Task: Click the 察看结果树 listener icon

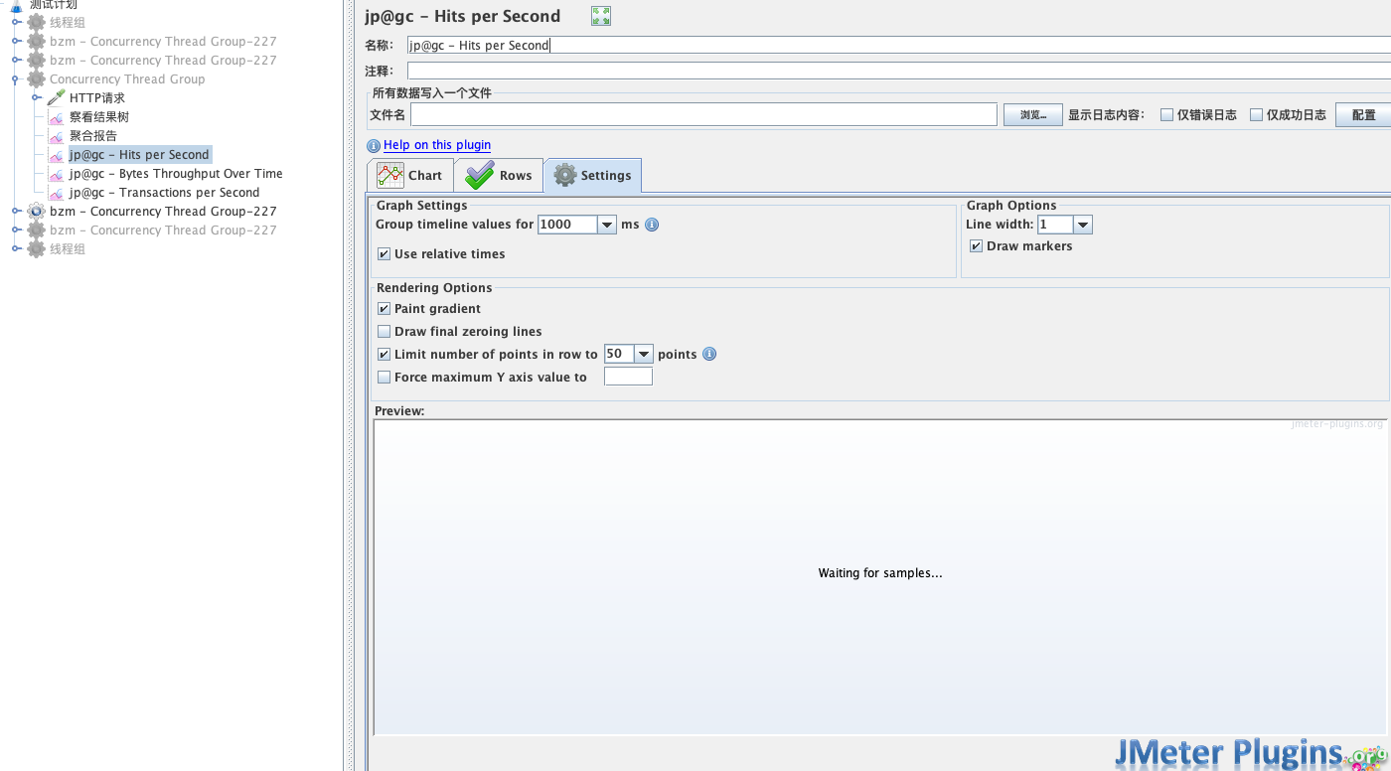Action: (x=57, y=117)
